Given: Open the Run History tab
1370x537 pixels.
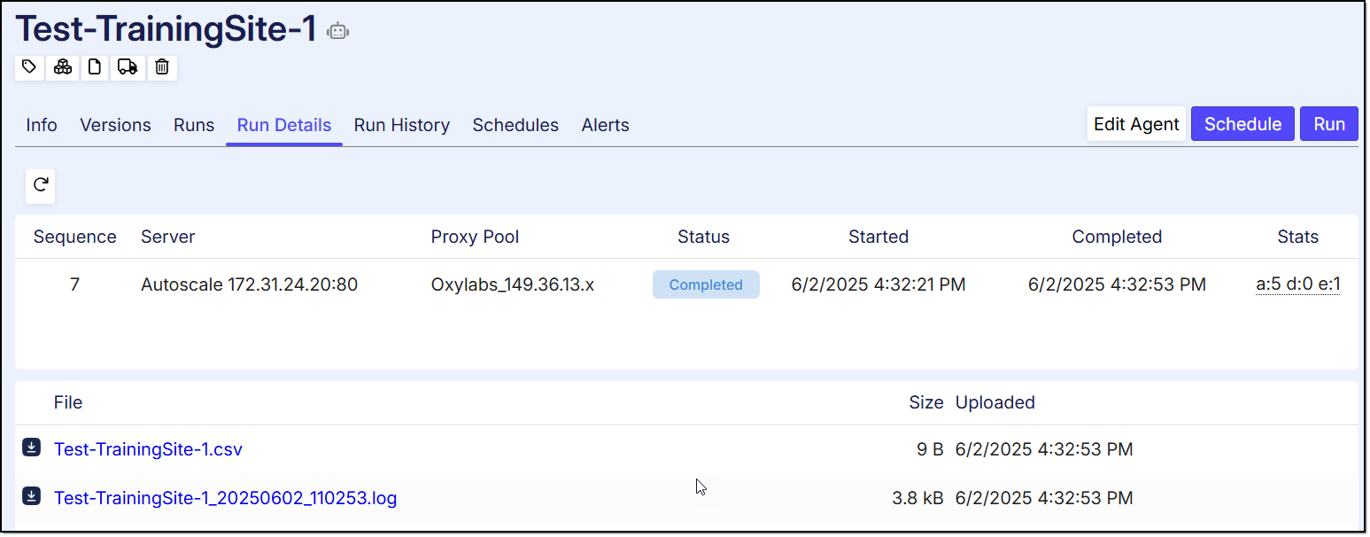Looking at the screenshot, I should coord(401,125).
